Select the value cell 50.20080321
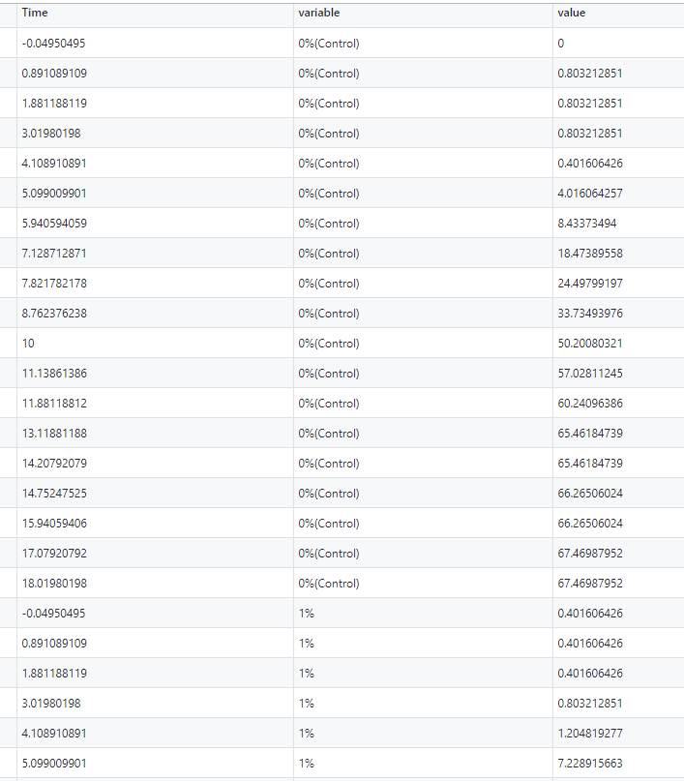The image size is (684, 781). (x=590, y=344)
